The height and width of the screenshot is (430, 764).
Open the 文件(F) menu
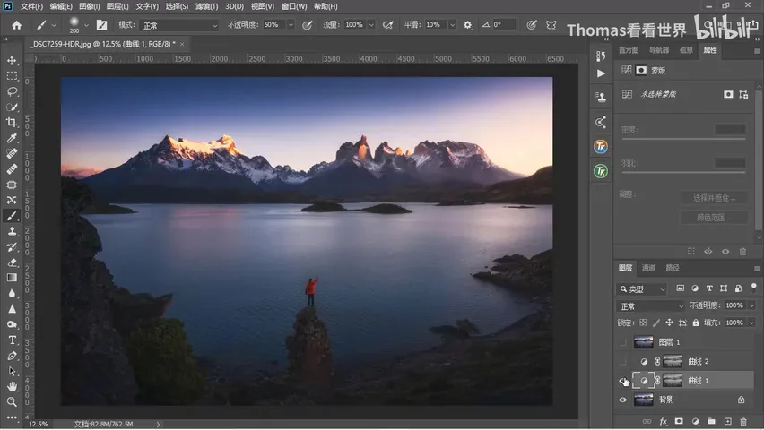31,7
